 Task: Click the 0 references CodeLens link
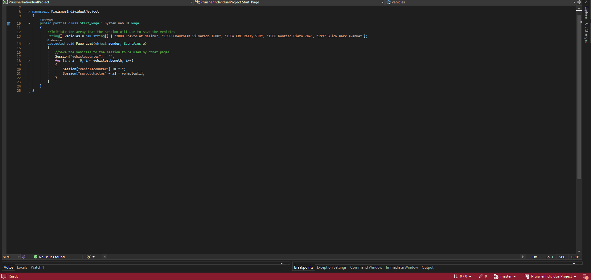click(55, 40)
